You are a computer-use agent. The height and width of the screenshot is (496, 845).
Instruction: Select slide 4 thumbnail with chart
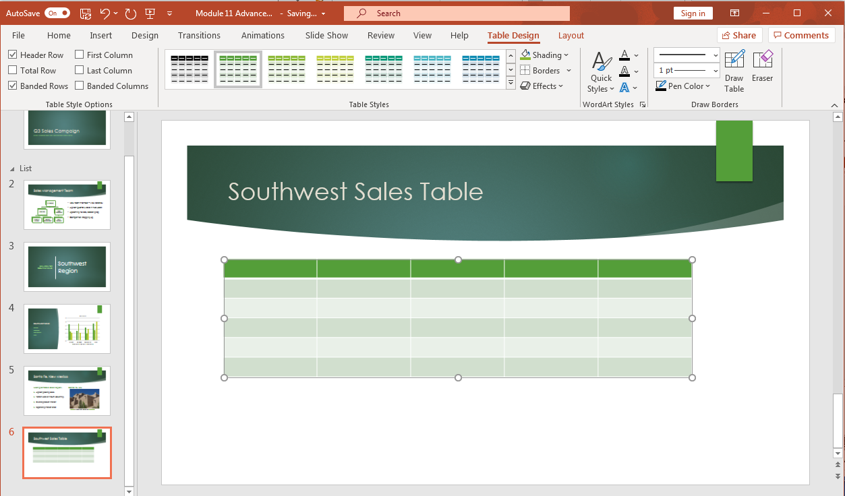click(x=67, y=329)
